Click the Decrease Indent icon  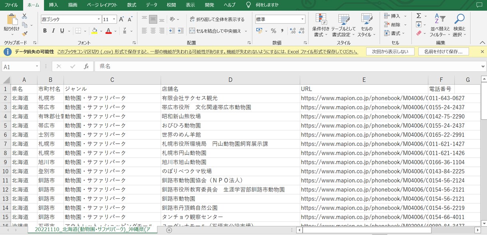(172, 31)
